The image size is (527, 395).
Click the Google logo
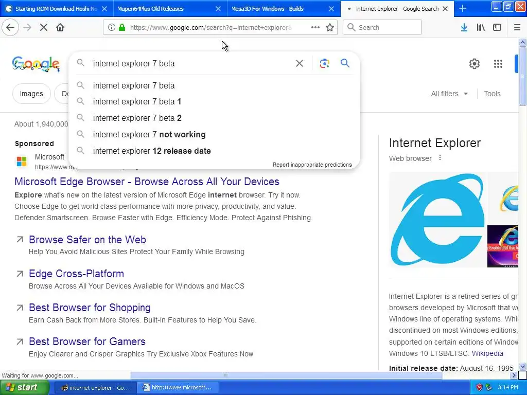click(x=36, y=64)
